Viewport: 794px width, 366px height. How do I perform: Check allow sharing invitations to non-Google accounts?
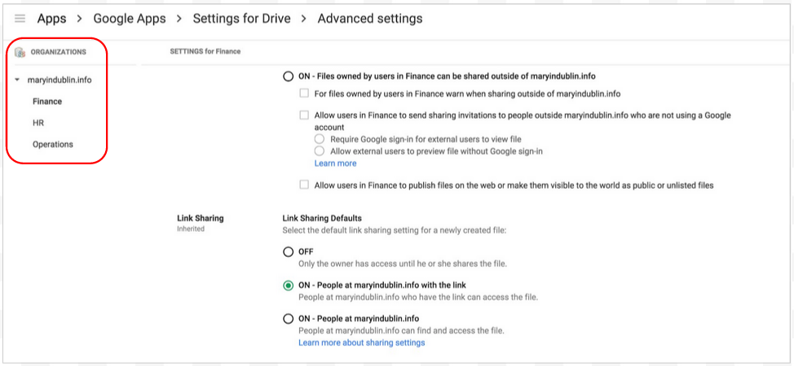(x=304, y=115)
